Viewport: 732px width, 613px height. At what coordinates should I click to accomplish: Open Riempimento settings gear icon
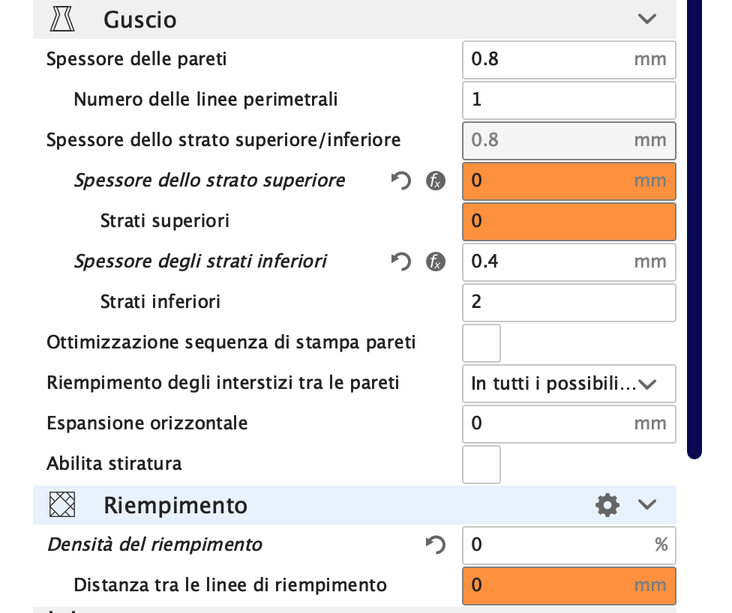(x=607, y=505)
